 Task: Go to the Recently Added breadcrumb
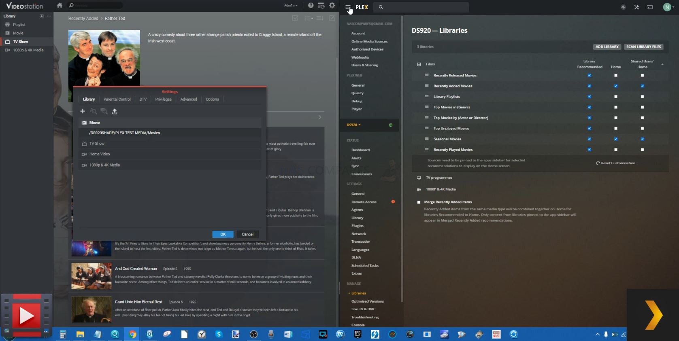click(x=83, y=18)
